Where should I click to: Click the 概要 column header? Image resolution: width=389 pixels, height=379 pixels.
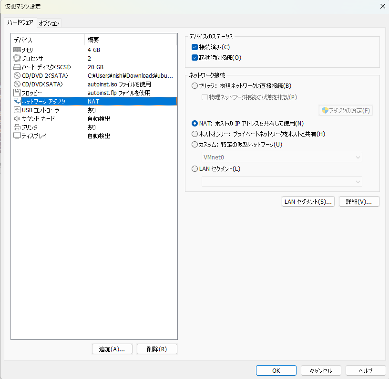[131, 40]
